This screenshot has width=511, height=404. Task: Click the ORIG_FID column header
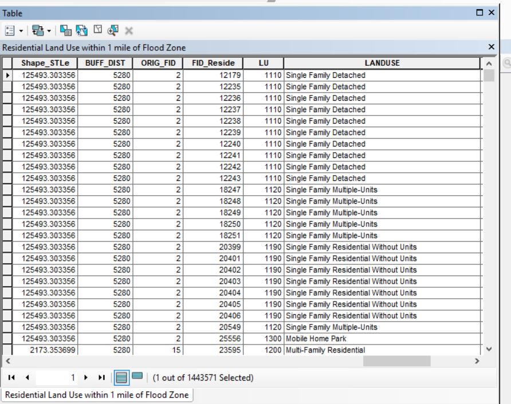click(x=158, y=63)
